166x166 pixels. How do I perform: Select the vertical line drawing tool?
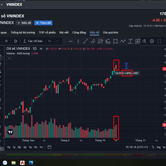tap(78, 41)
